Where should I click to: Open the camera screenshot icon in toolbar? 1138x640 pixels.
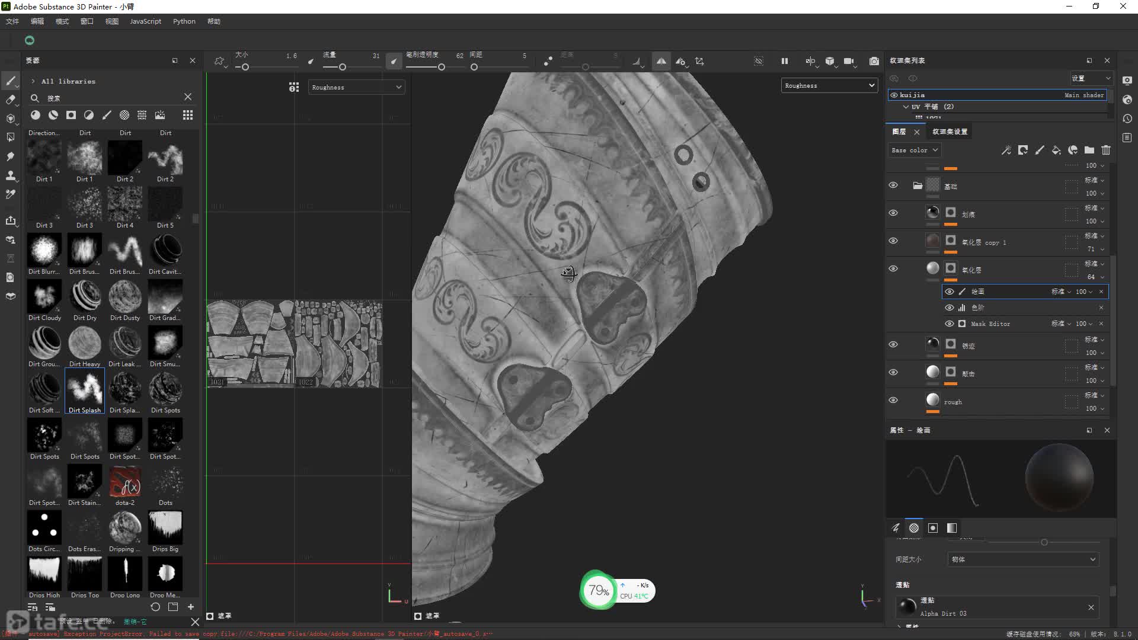pos(874,61)
